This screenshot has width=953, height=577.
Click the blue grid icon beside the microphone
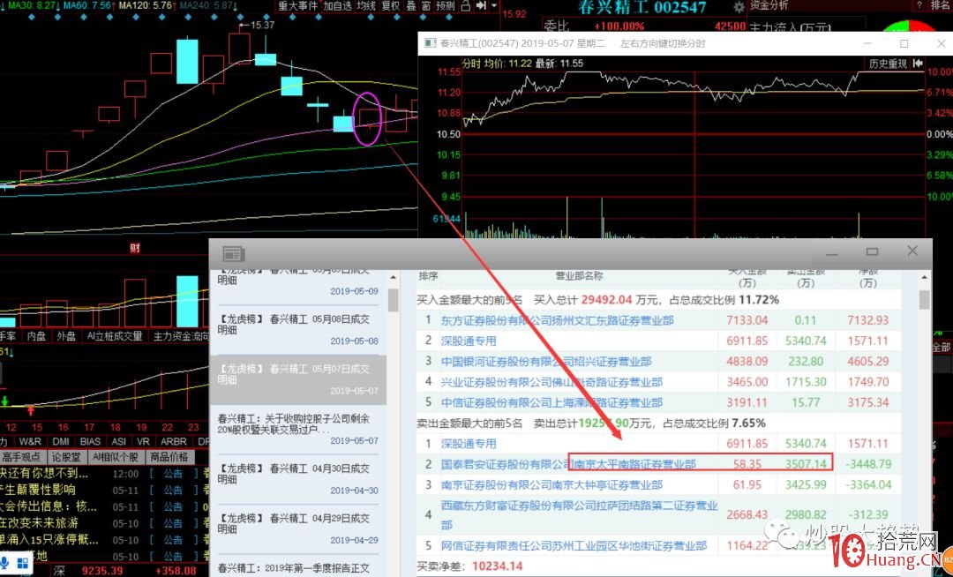[x=22, y=564]
